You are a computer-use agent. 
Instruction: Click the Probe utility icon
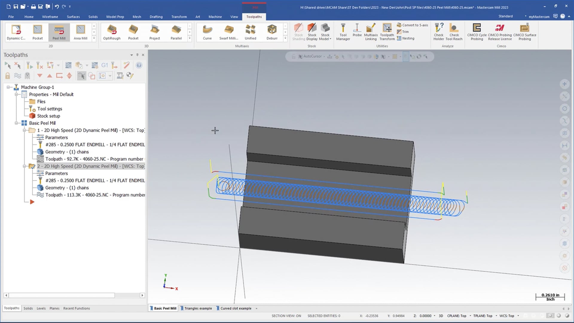click(x=357, y=30)
